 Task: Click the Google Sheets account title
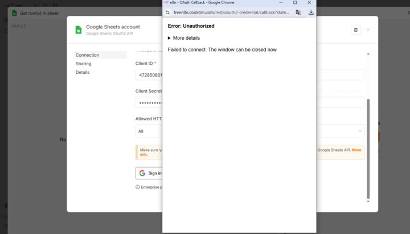[x=113, y=27]
